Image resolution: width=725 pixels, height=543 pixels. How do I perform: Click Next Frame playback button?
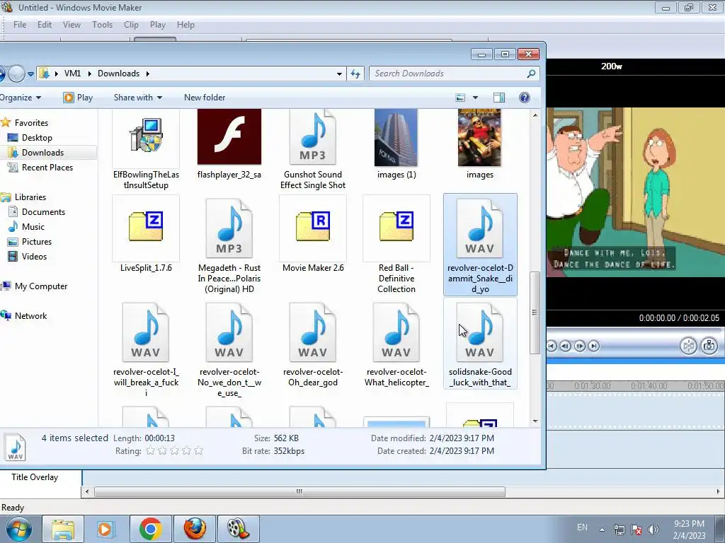point(580,346)
